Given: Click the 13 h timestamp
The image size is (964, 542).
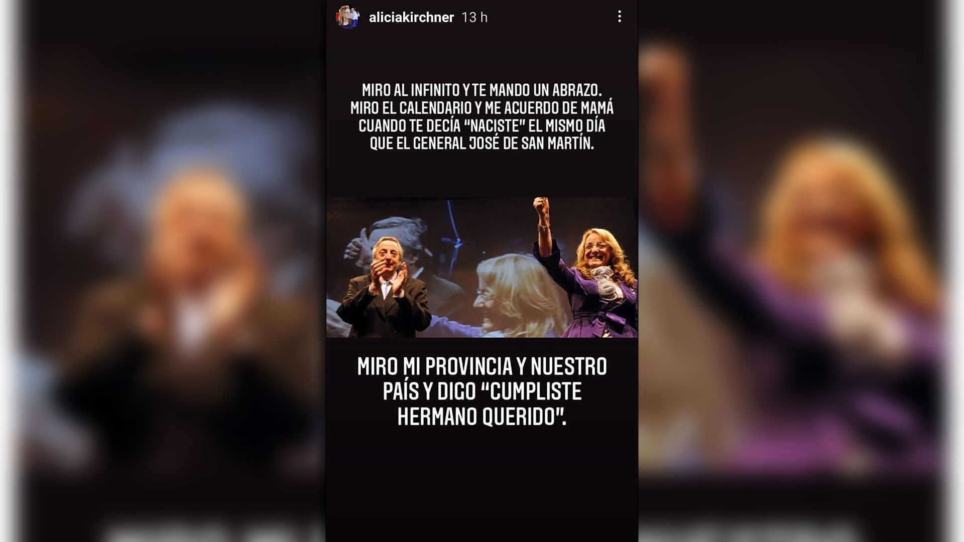Looking at the screenshot, I should pyautogui.click(x=474, y=18).
